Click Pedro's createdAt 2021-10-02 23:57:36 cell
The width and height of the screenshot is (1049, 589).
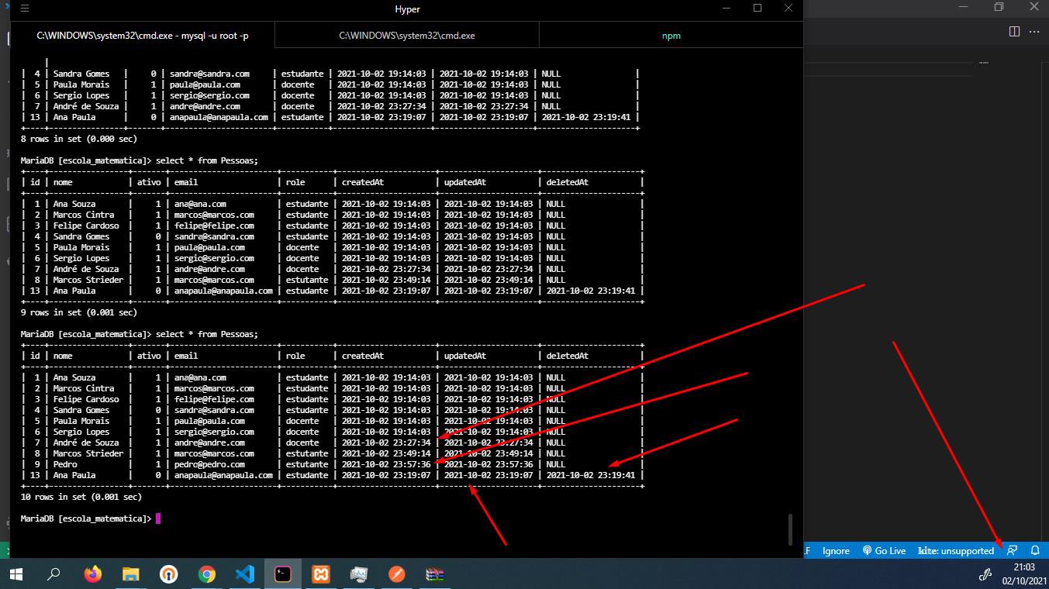click(386, 464)
